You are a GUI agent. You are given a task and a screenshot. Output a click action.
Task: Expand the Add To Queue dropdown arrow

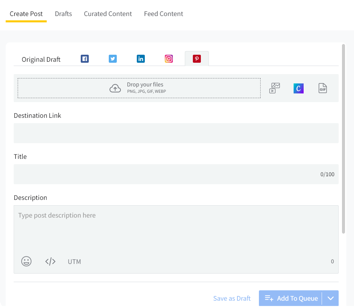coord(330,298)
